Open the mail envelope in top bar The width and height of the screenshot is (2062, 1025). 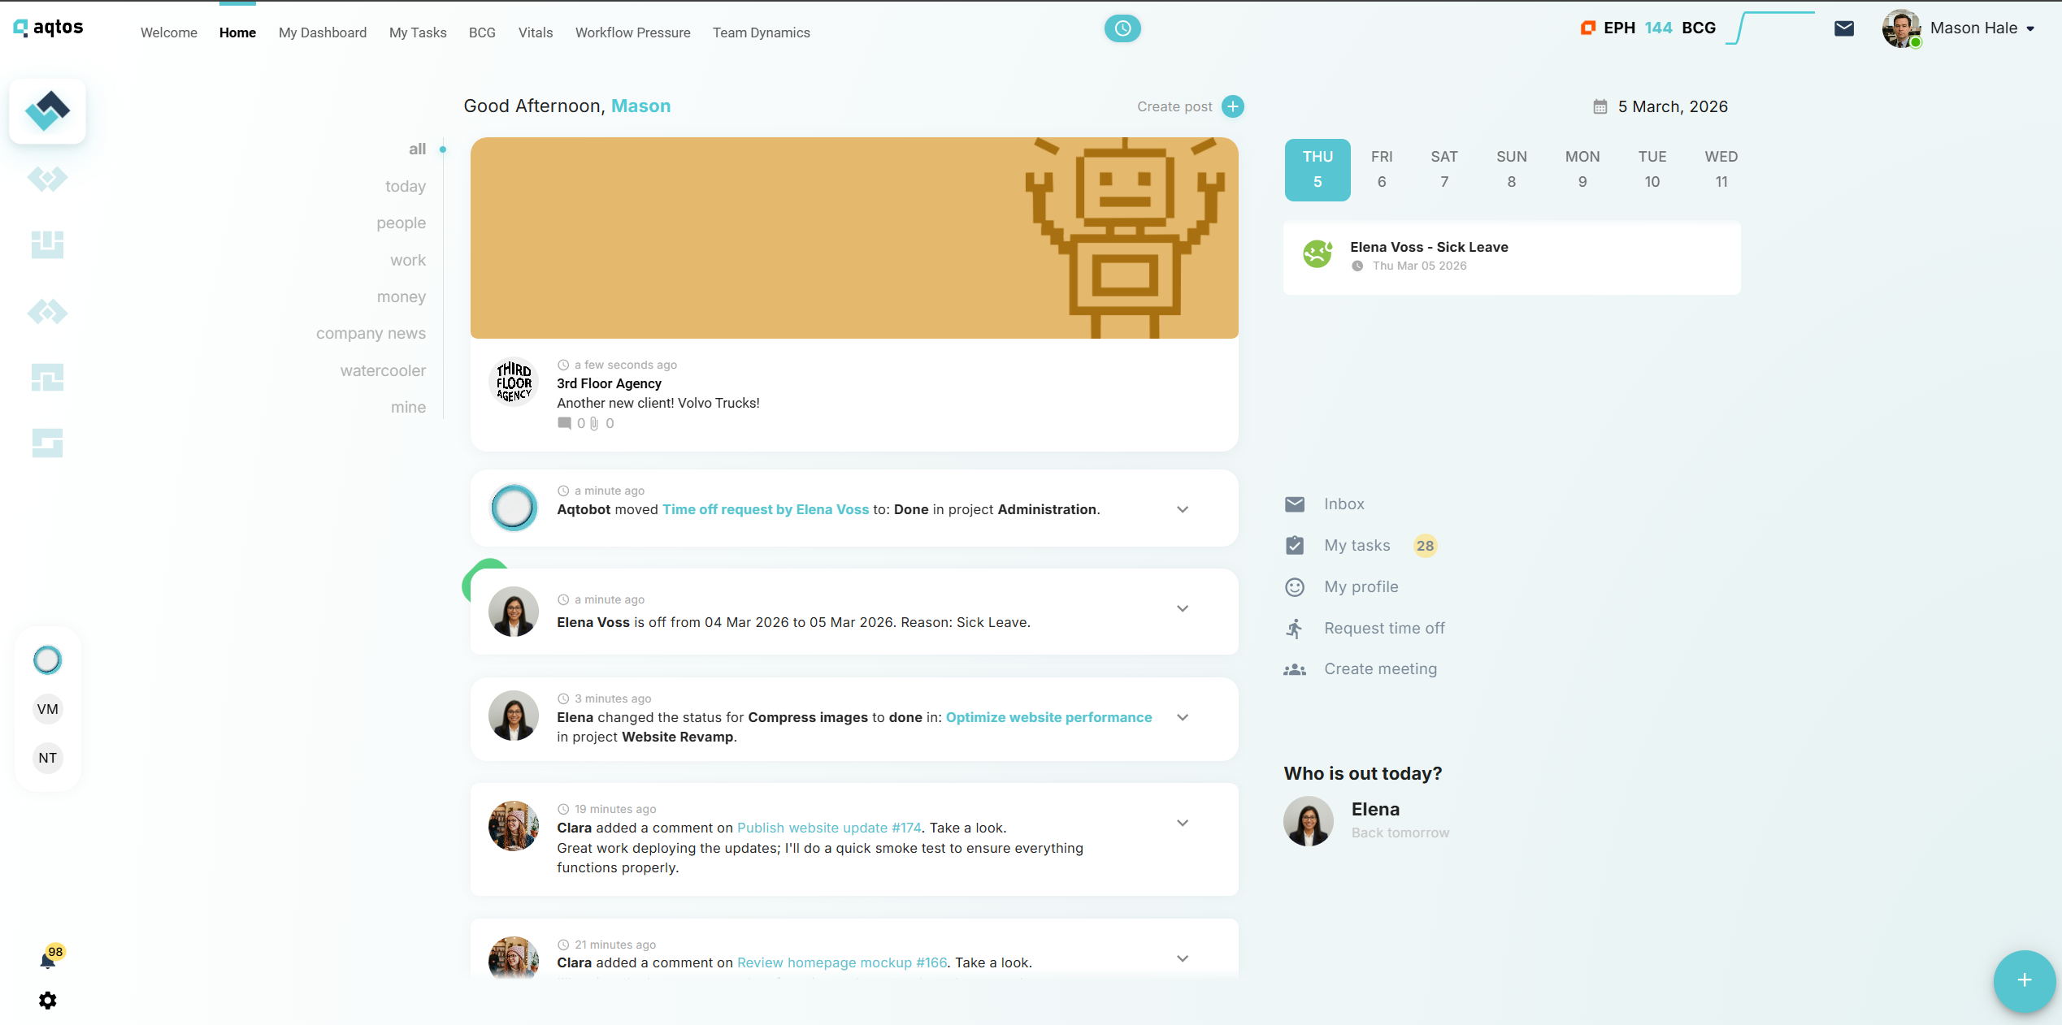coord(1844,28)
